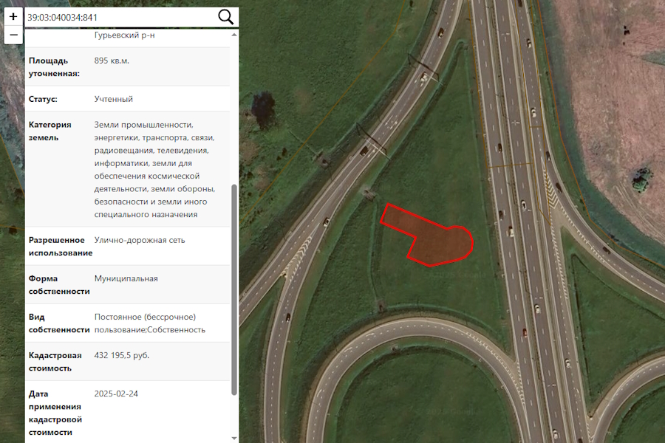Click the 2025-02-24 date value
The image size is (665, 443).
[x=116, y=394]
